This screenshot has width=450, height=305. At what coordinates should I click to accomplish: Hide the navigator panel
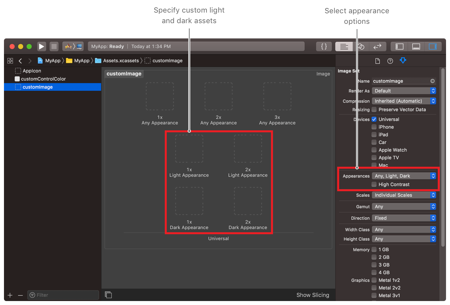pos(399,47)
